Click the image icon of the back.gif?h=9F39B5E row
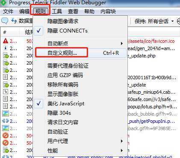The height and width of the screenshot is (158, 180). click(x=6, y=128)
